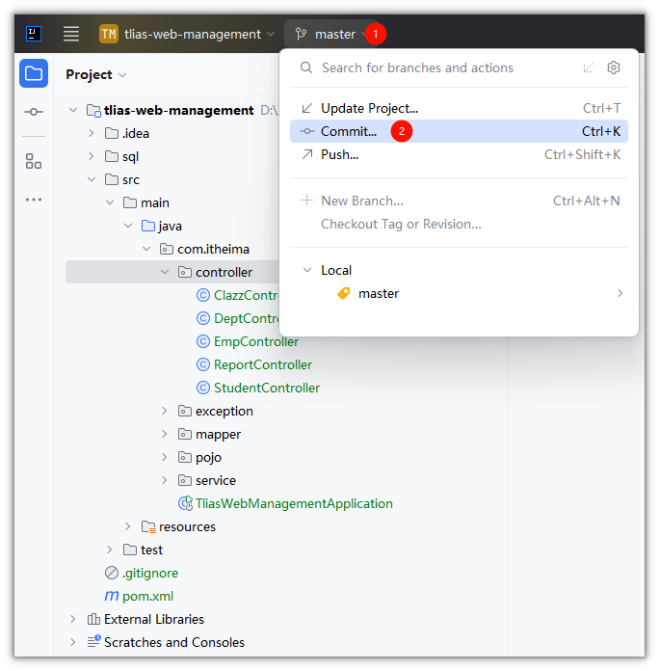The width and height of the screenshot is (659, 671).
Task: Open the Project view selector dropdown
Action: pos(96,74)
